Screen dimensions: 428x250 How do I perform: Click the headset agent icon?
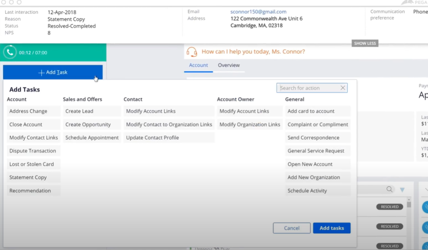[x=192, y=52]
